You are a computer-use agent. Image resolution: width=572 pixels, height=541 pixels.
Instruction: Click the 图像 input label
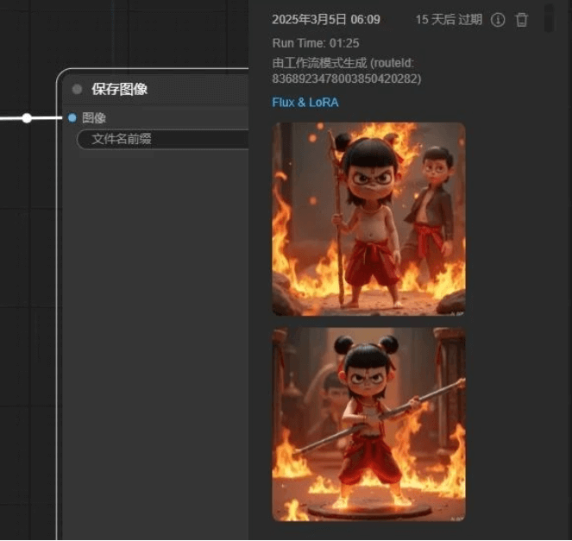94,118
